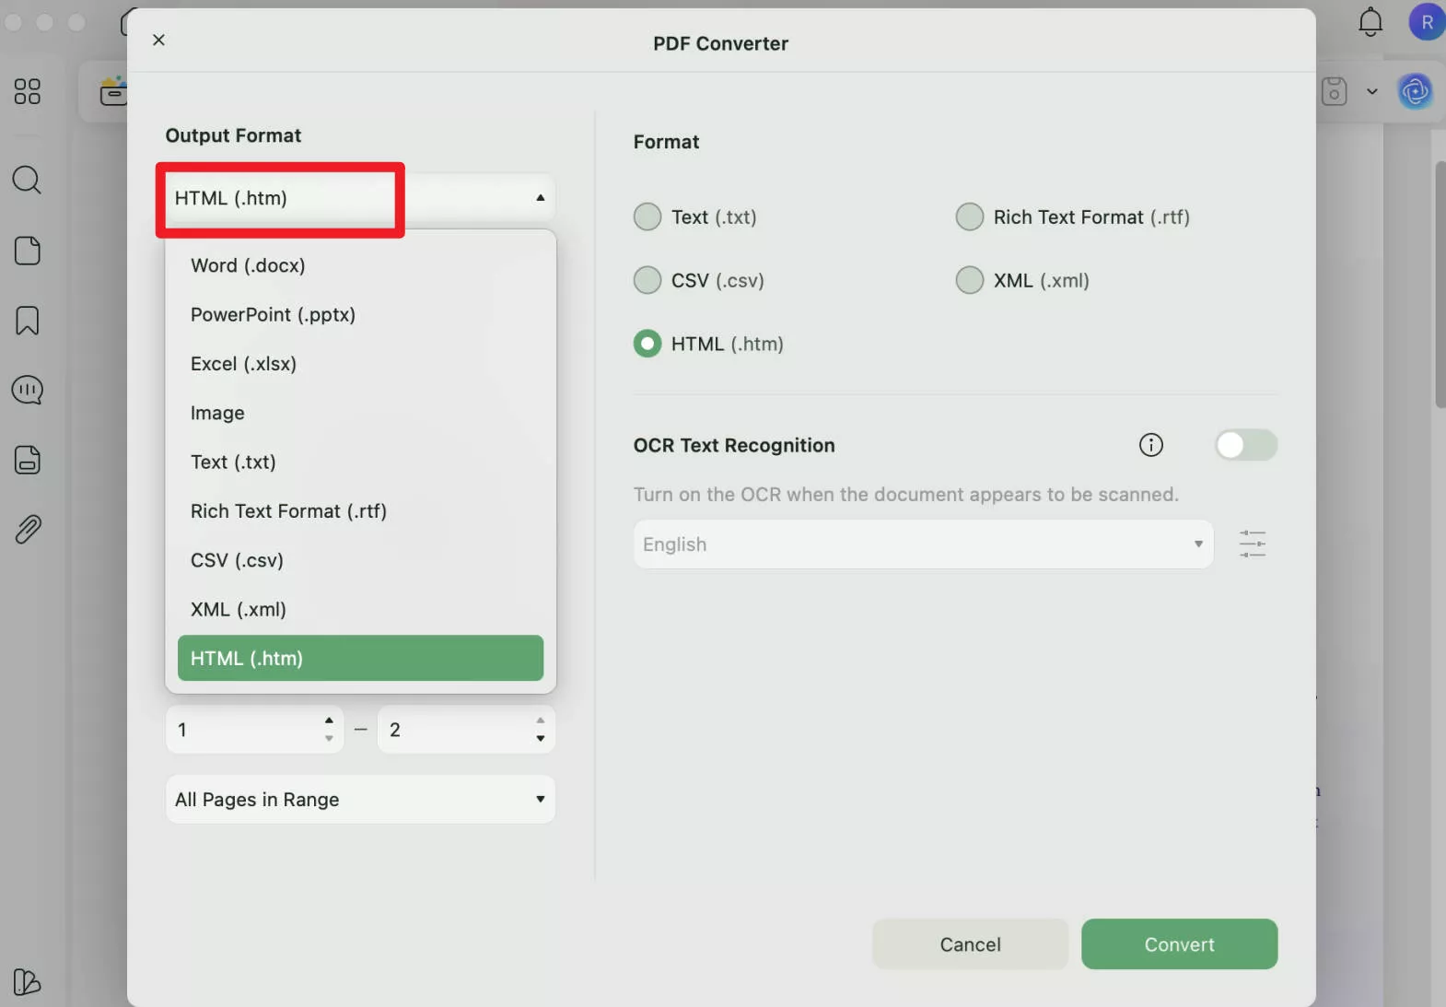Choose the XML (.xml) radio option
This screenshot has height=1007, width=1446.
pyautogui.click(x=969, y=280)
